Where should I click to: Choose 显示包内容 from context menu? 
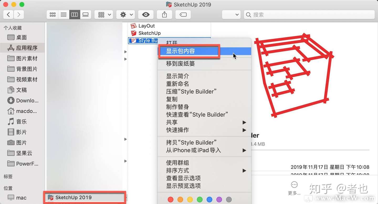(204, 51)
